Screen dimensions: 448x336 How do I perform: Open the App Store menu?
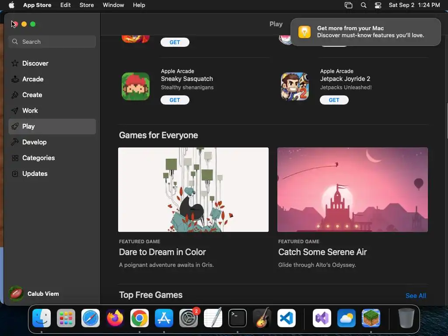coord(37,5)
